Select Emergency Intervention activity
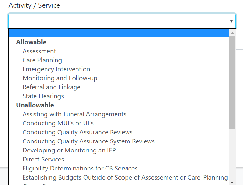 [x=56, y=69]
